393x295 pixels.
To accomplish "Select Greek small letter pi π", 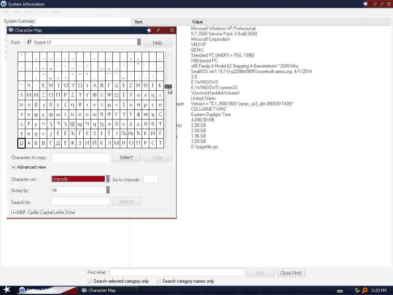I will tap(138, 105).
